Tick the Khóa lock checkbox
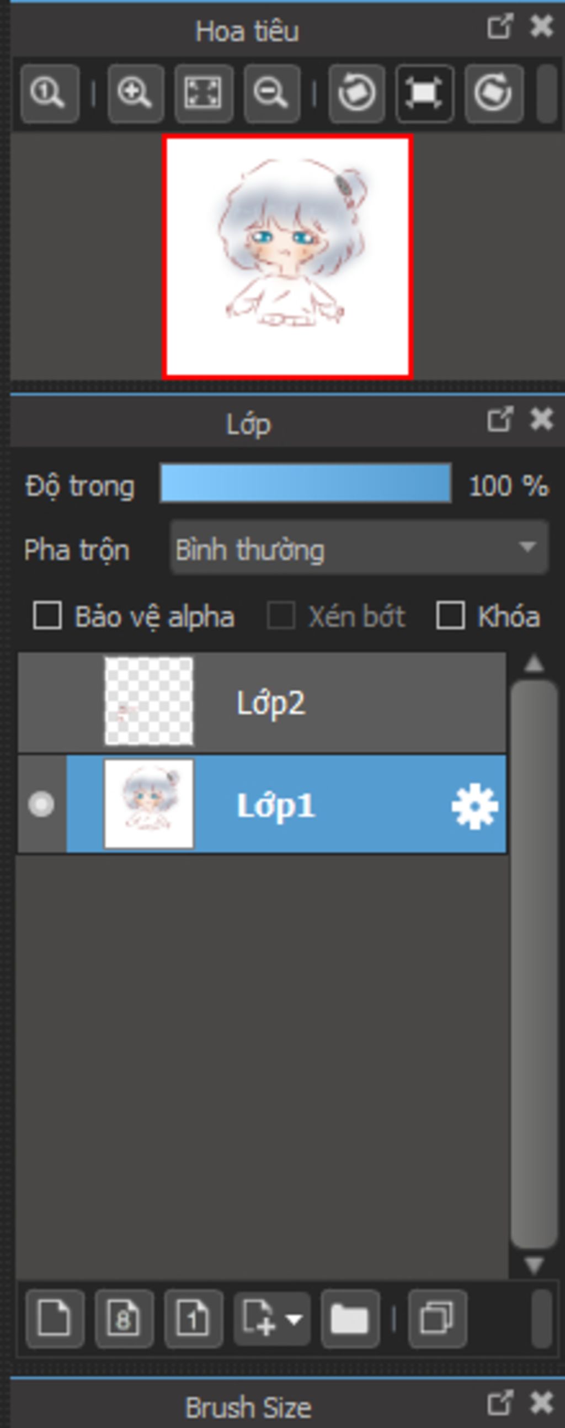This screenshot has width=565, height=1428. 450,616
